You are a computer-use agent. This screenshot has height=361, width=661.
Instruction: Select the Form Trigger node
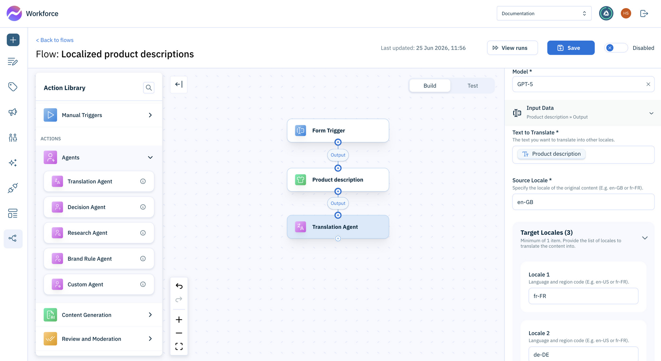338,130
